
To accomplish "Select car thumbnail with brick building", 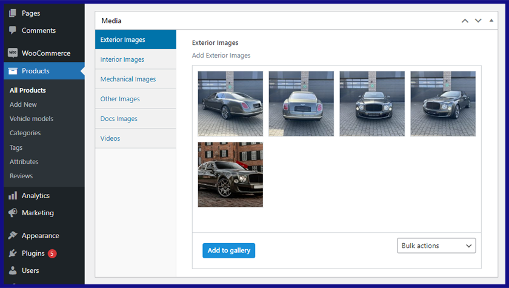I will (x=230, y=175).
